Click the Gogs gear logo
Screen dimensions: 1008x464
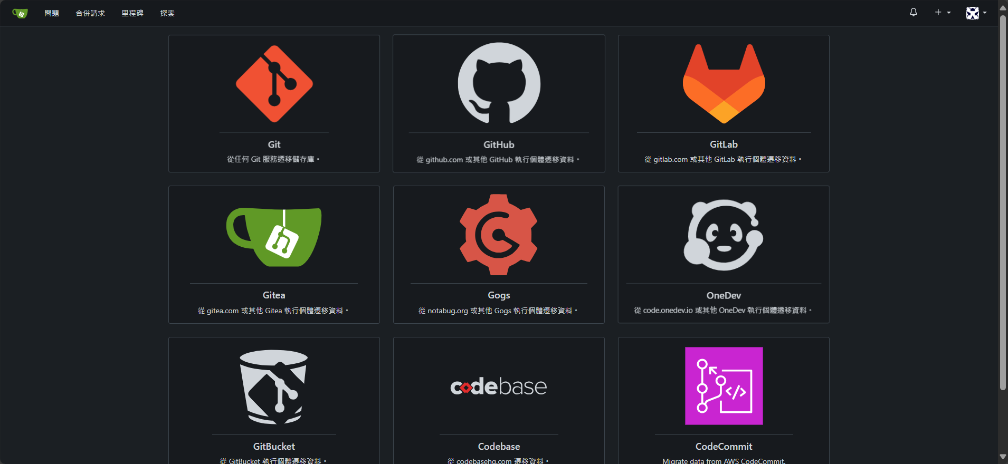[x=499, y=235]
